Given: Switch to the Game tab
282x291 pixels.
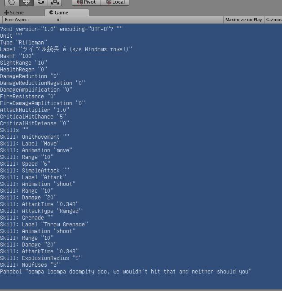Looking at the screenshot, I should 67,13.
